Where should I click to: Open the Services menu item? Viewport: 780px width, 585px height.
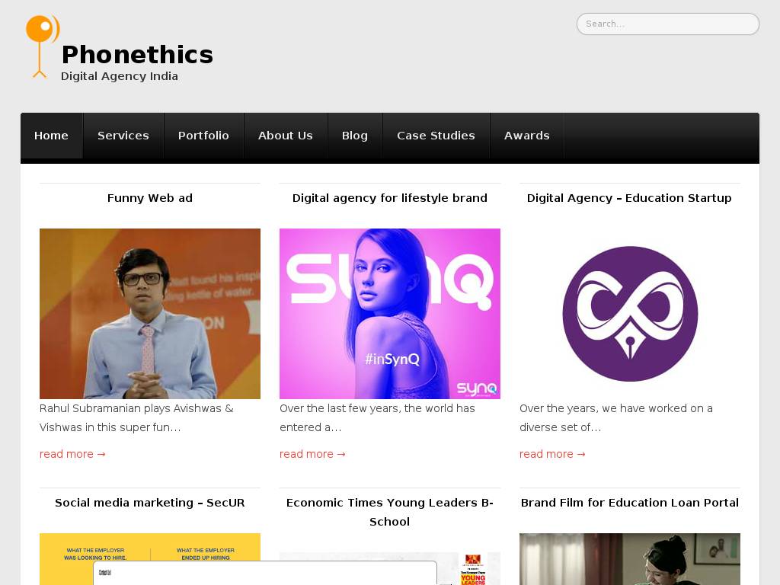coord(123,136)
